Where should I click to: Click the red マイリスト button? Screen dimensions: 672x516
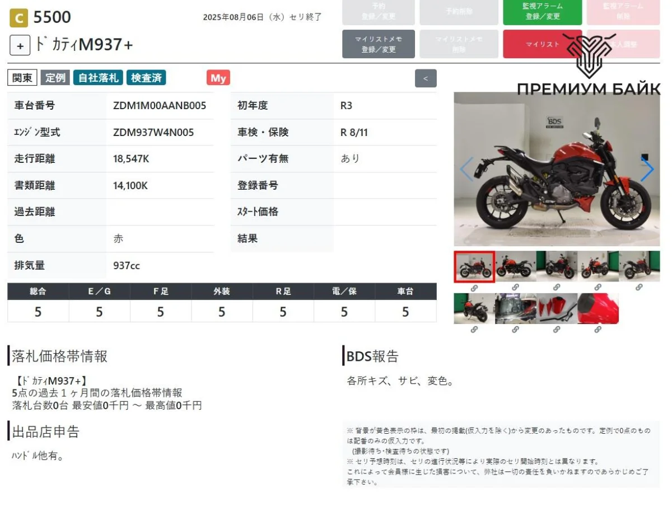coord(542,44)
